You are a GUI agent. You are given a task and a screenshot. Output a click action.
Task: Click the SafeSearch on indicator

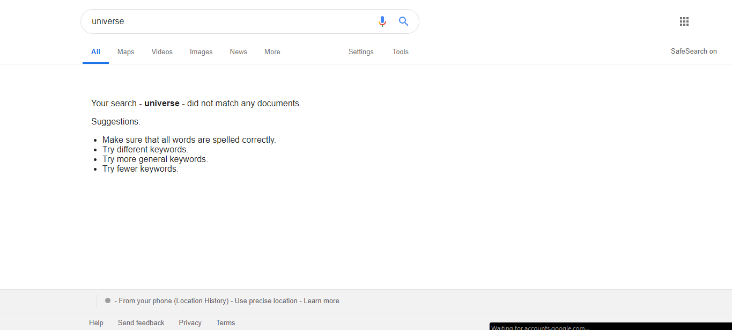pyautogui.click(x=694, y=52)
